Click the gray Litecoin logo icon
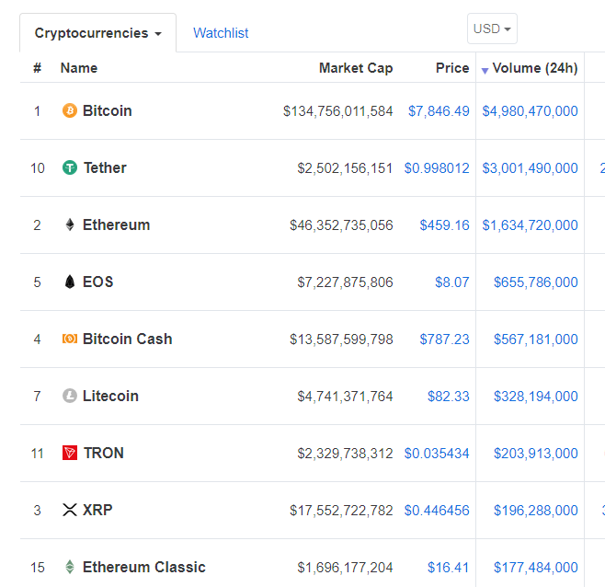The height and width of the screenshot is (587, 605). [x=69, y=396]
